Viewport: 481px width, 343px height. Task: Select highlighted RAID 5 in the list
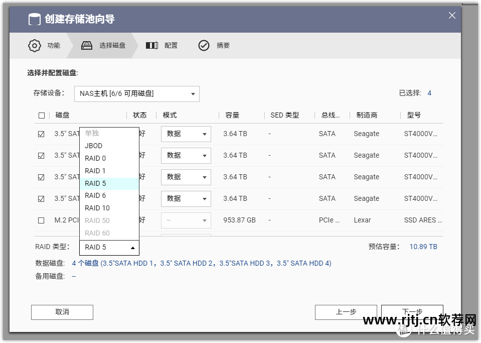click(109, 183)
